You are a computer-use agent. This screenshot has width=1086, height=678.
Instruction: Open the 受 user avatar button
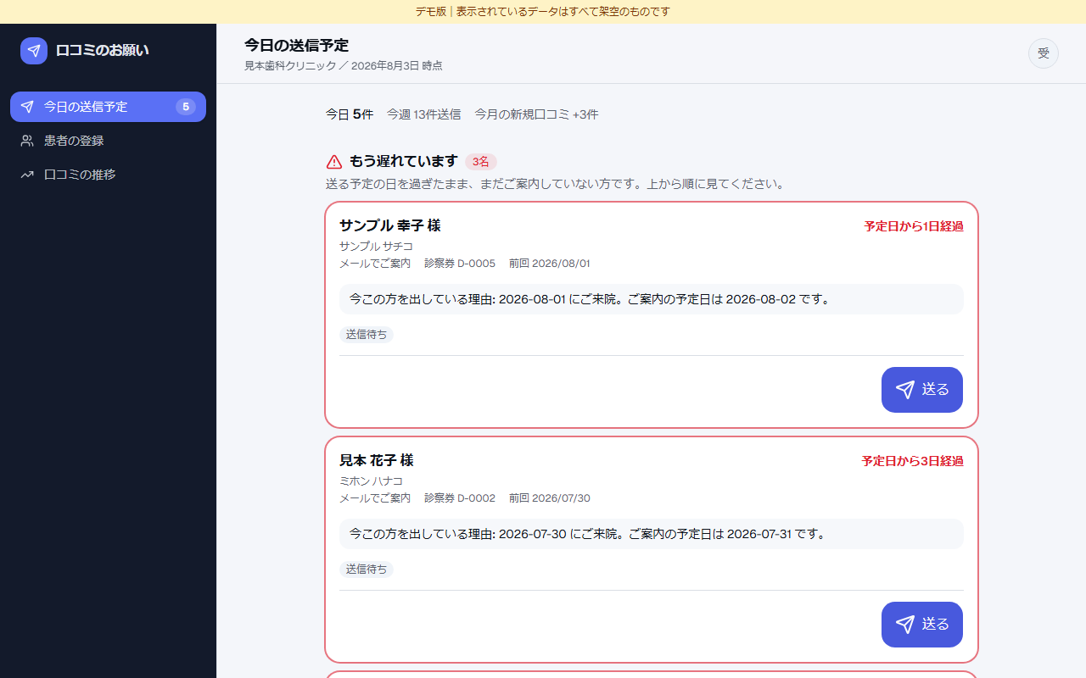pyautogui.click(x=1044, y=53)
